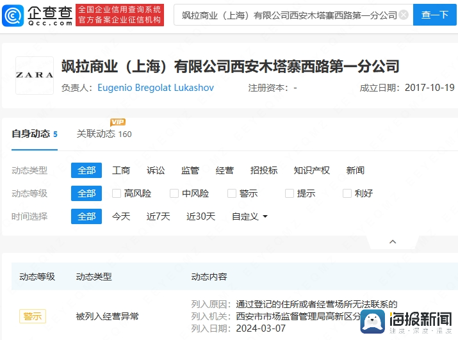The height and width of the screenshot is (340, 458).
Task: Switch to the 自身动态 tab
Action: [x=35, y=134]
